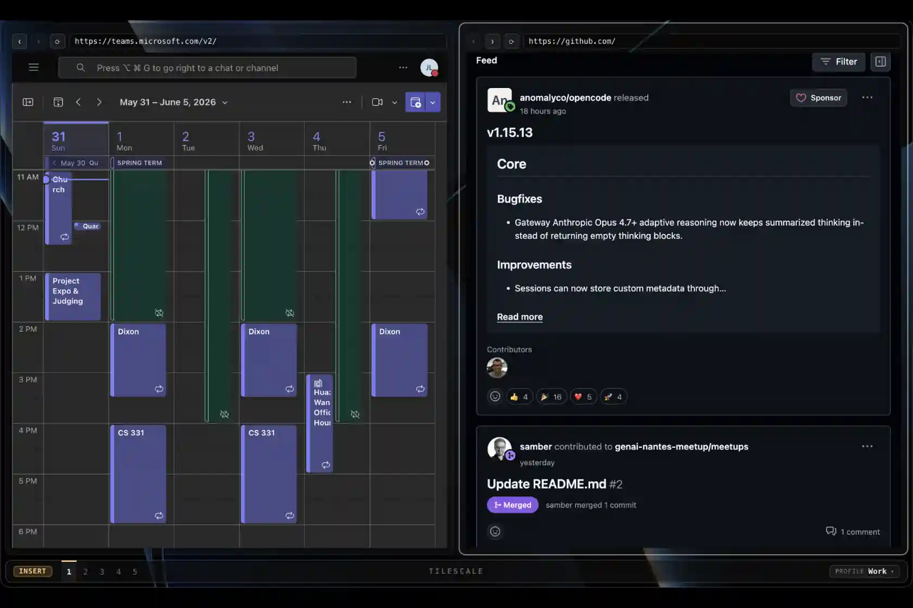
Task: Open Wednesday's CS 331 event
Action: [268, 474]
